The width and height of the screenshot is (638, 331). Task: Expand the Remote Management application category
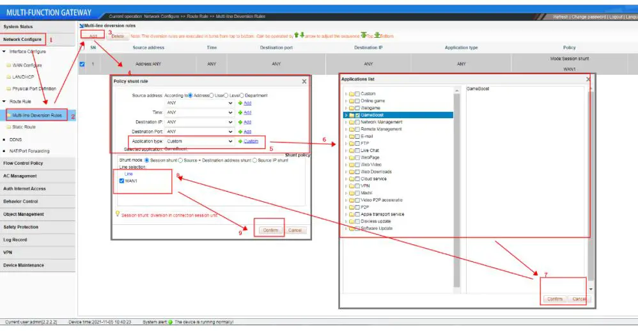346,129
